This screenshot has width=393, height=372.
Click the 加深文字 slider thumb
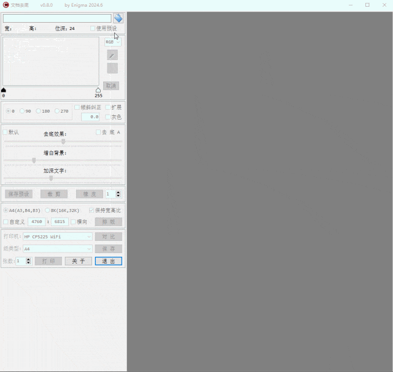click(51, 178)
